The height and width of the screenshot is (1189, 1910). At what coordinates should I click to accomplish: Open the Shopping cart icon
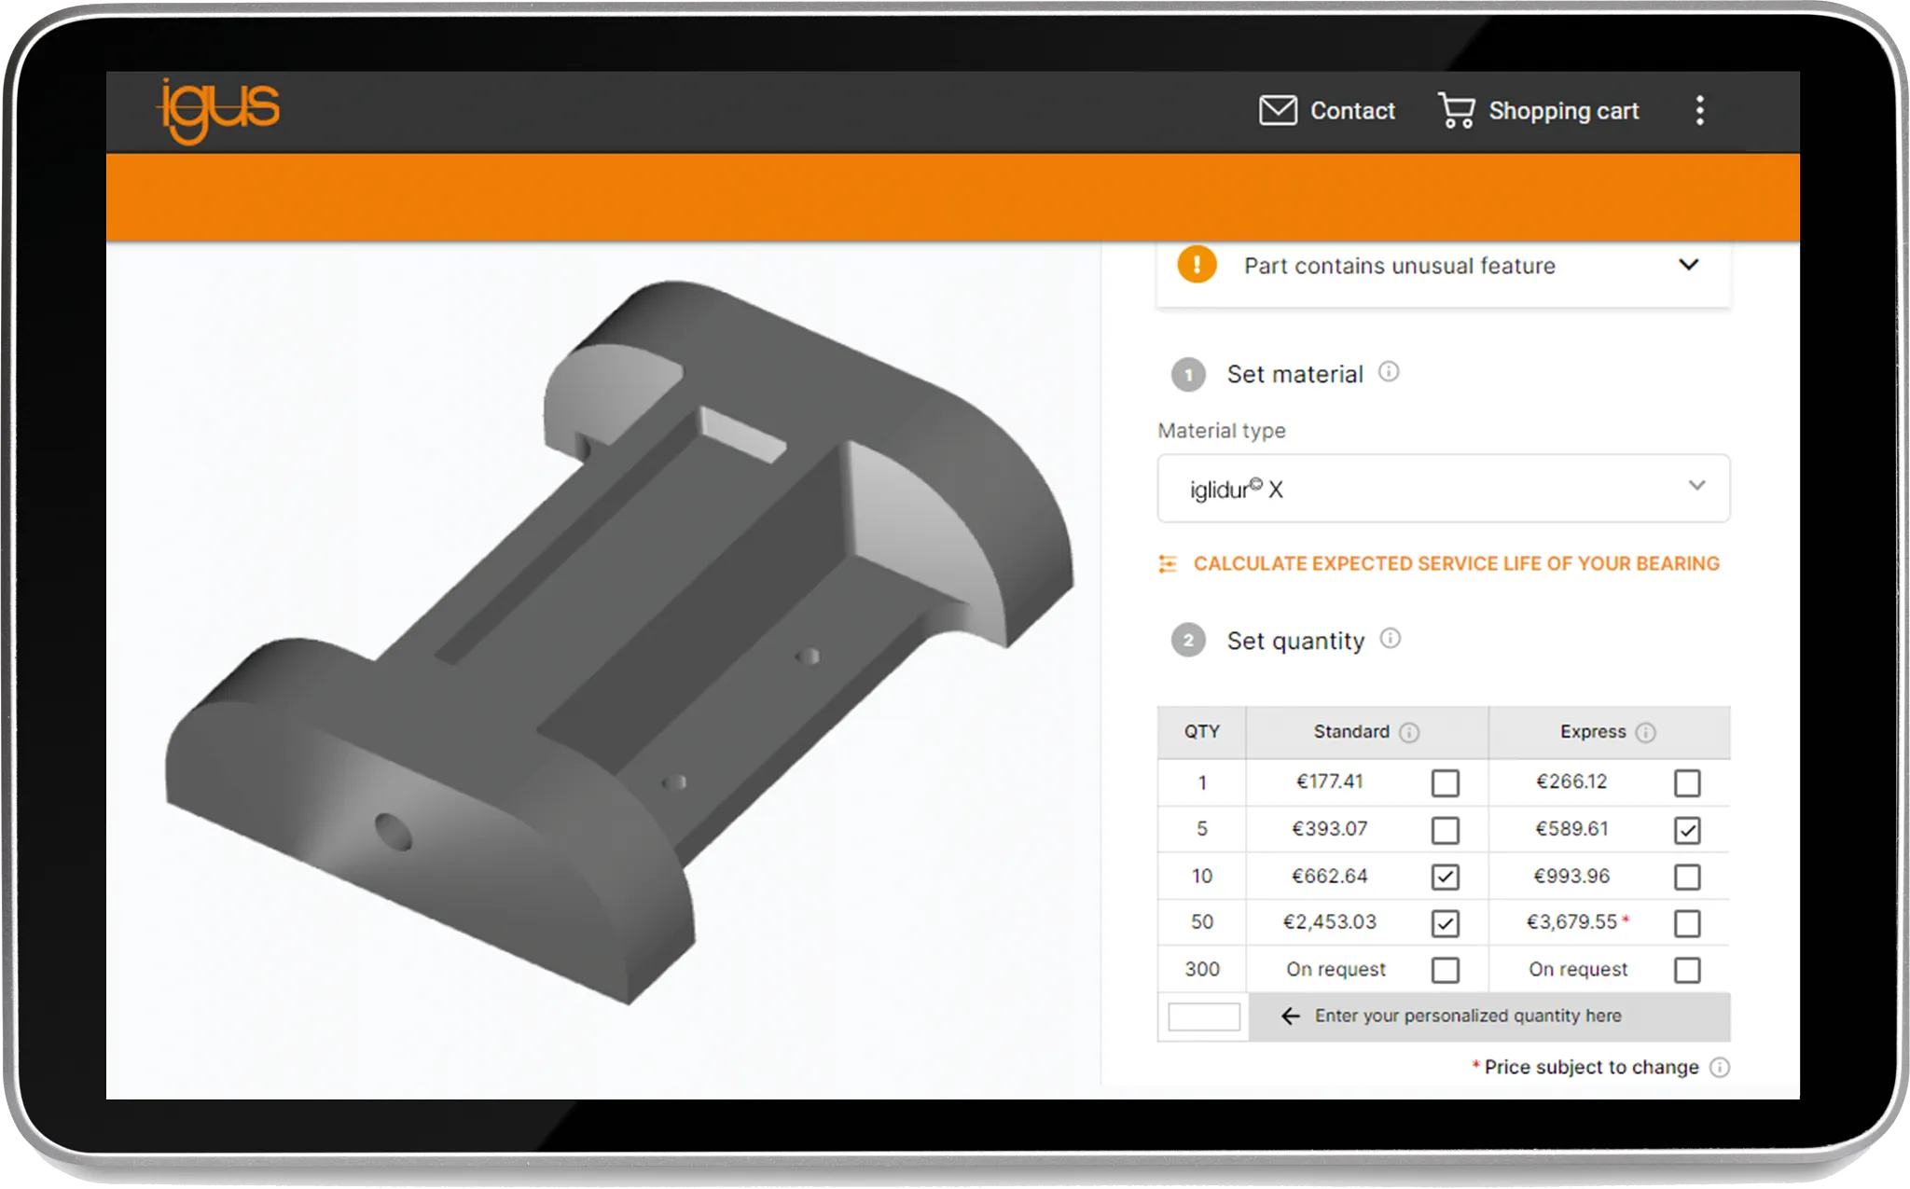coord(1456,110)
